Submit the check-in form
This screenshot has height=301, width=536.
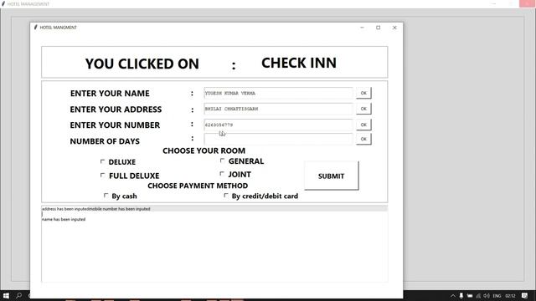[x=332, y=176]
